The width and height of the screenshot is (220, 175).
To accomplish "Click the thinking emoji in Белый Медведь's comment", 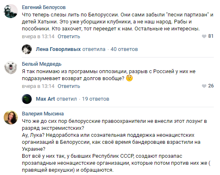I will pyautogui.click(x=129, y=78).
